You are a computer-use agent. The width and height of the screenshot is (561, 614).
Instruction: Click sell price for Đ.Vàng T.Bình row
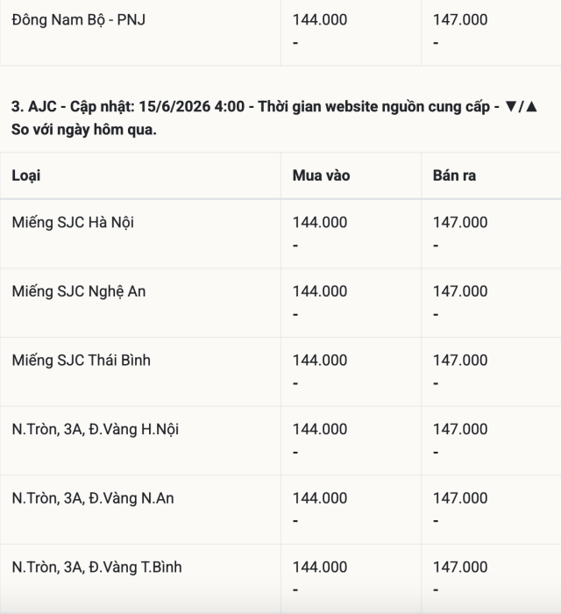(460, 567)
